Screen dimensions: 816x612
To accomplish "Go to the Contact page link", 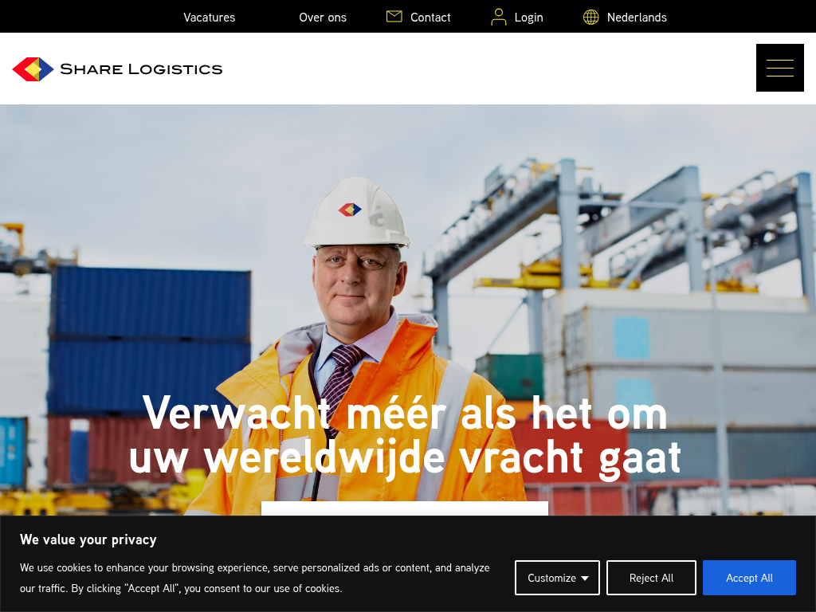I will click(x=430, y=18).
